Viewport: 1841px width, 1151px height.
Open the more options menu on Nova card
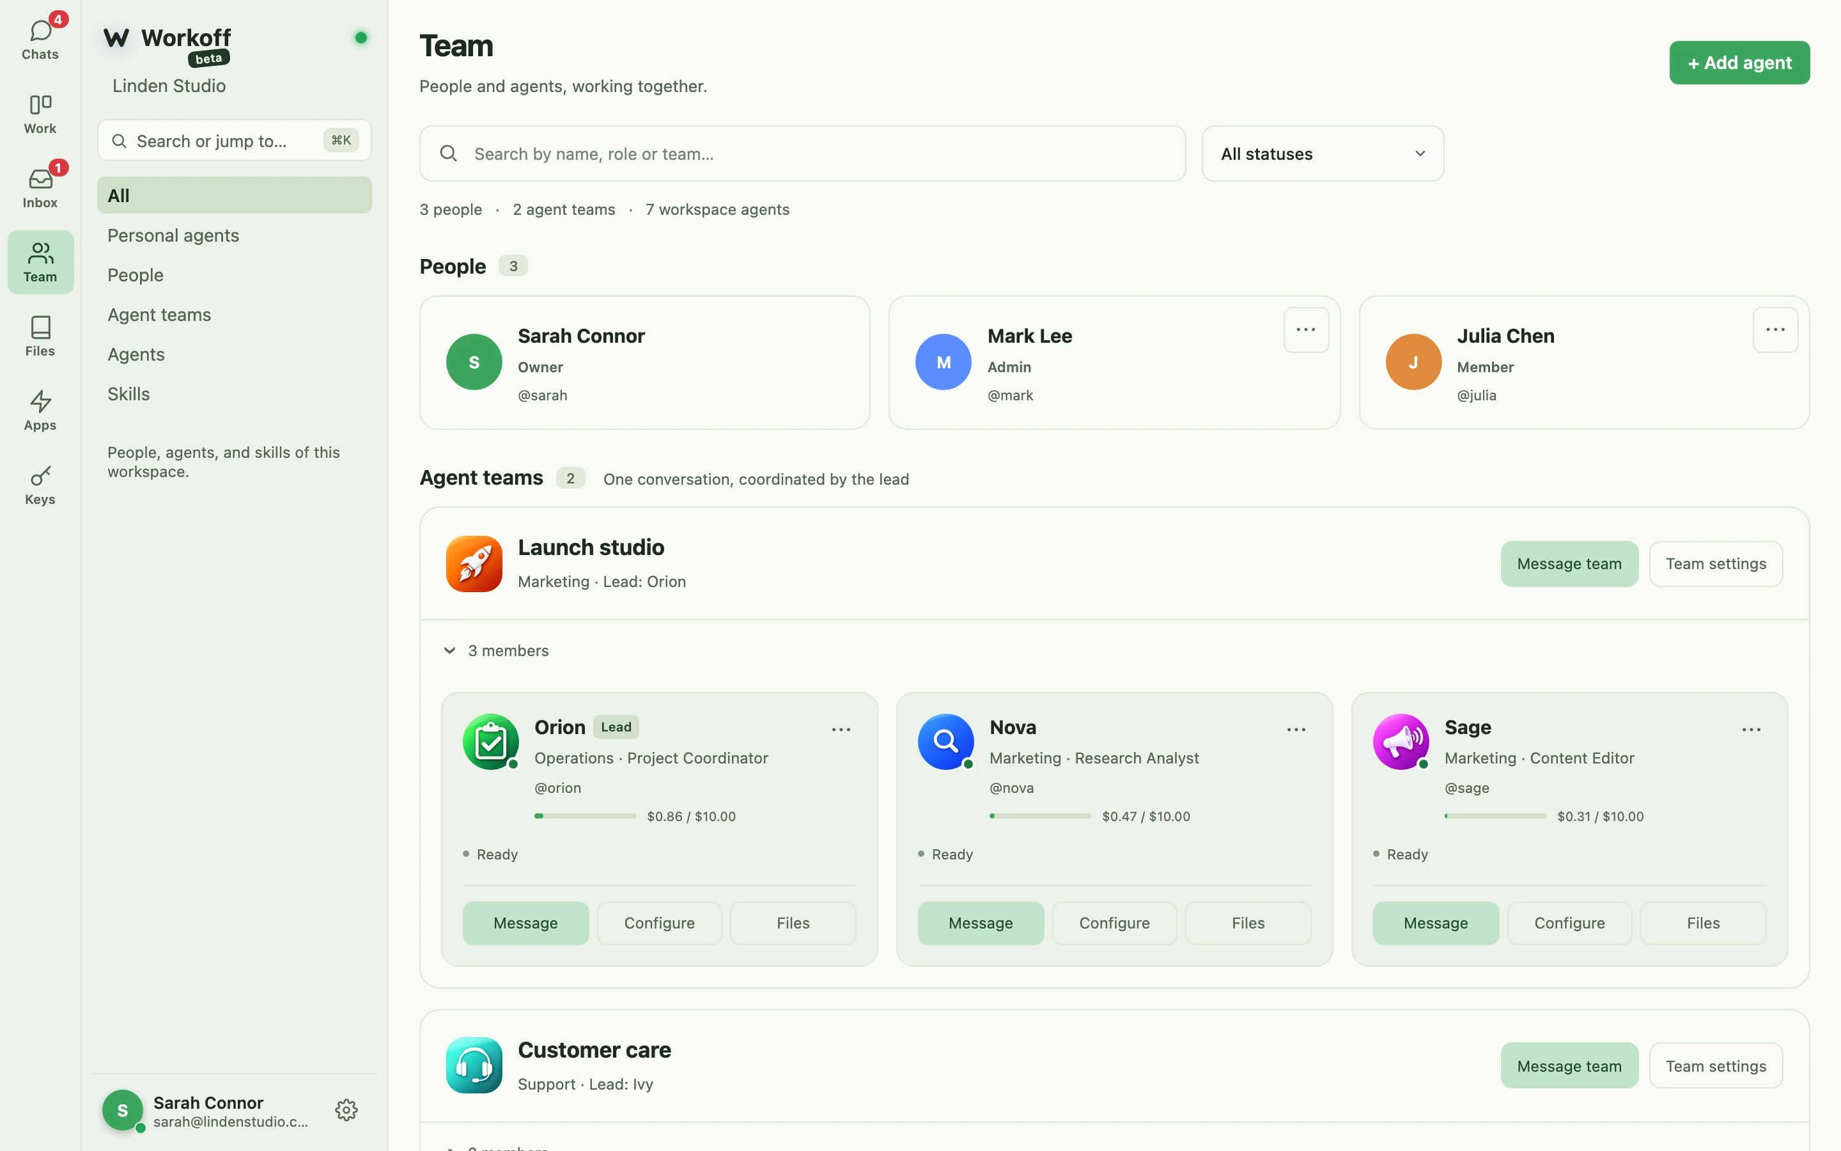[x=1296, y=729]
